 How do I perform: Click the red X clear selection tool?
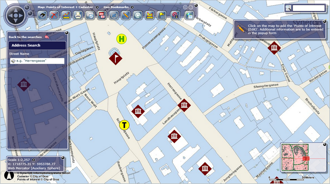[54, 16]
